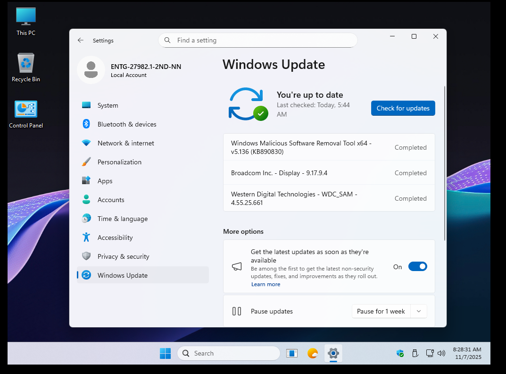This screenshot has width=506, height=374.
Task: Click the volume speaker tray icon
Action: click(x=441, y=353)
